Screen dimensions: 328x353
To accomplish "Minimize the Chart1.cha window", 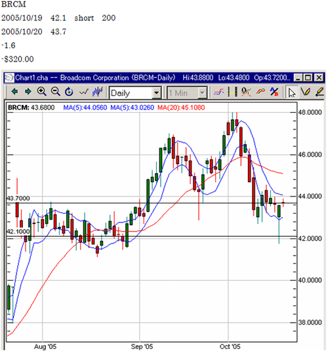I will click(x=298, y=78).
